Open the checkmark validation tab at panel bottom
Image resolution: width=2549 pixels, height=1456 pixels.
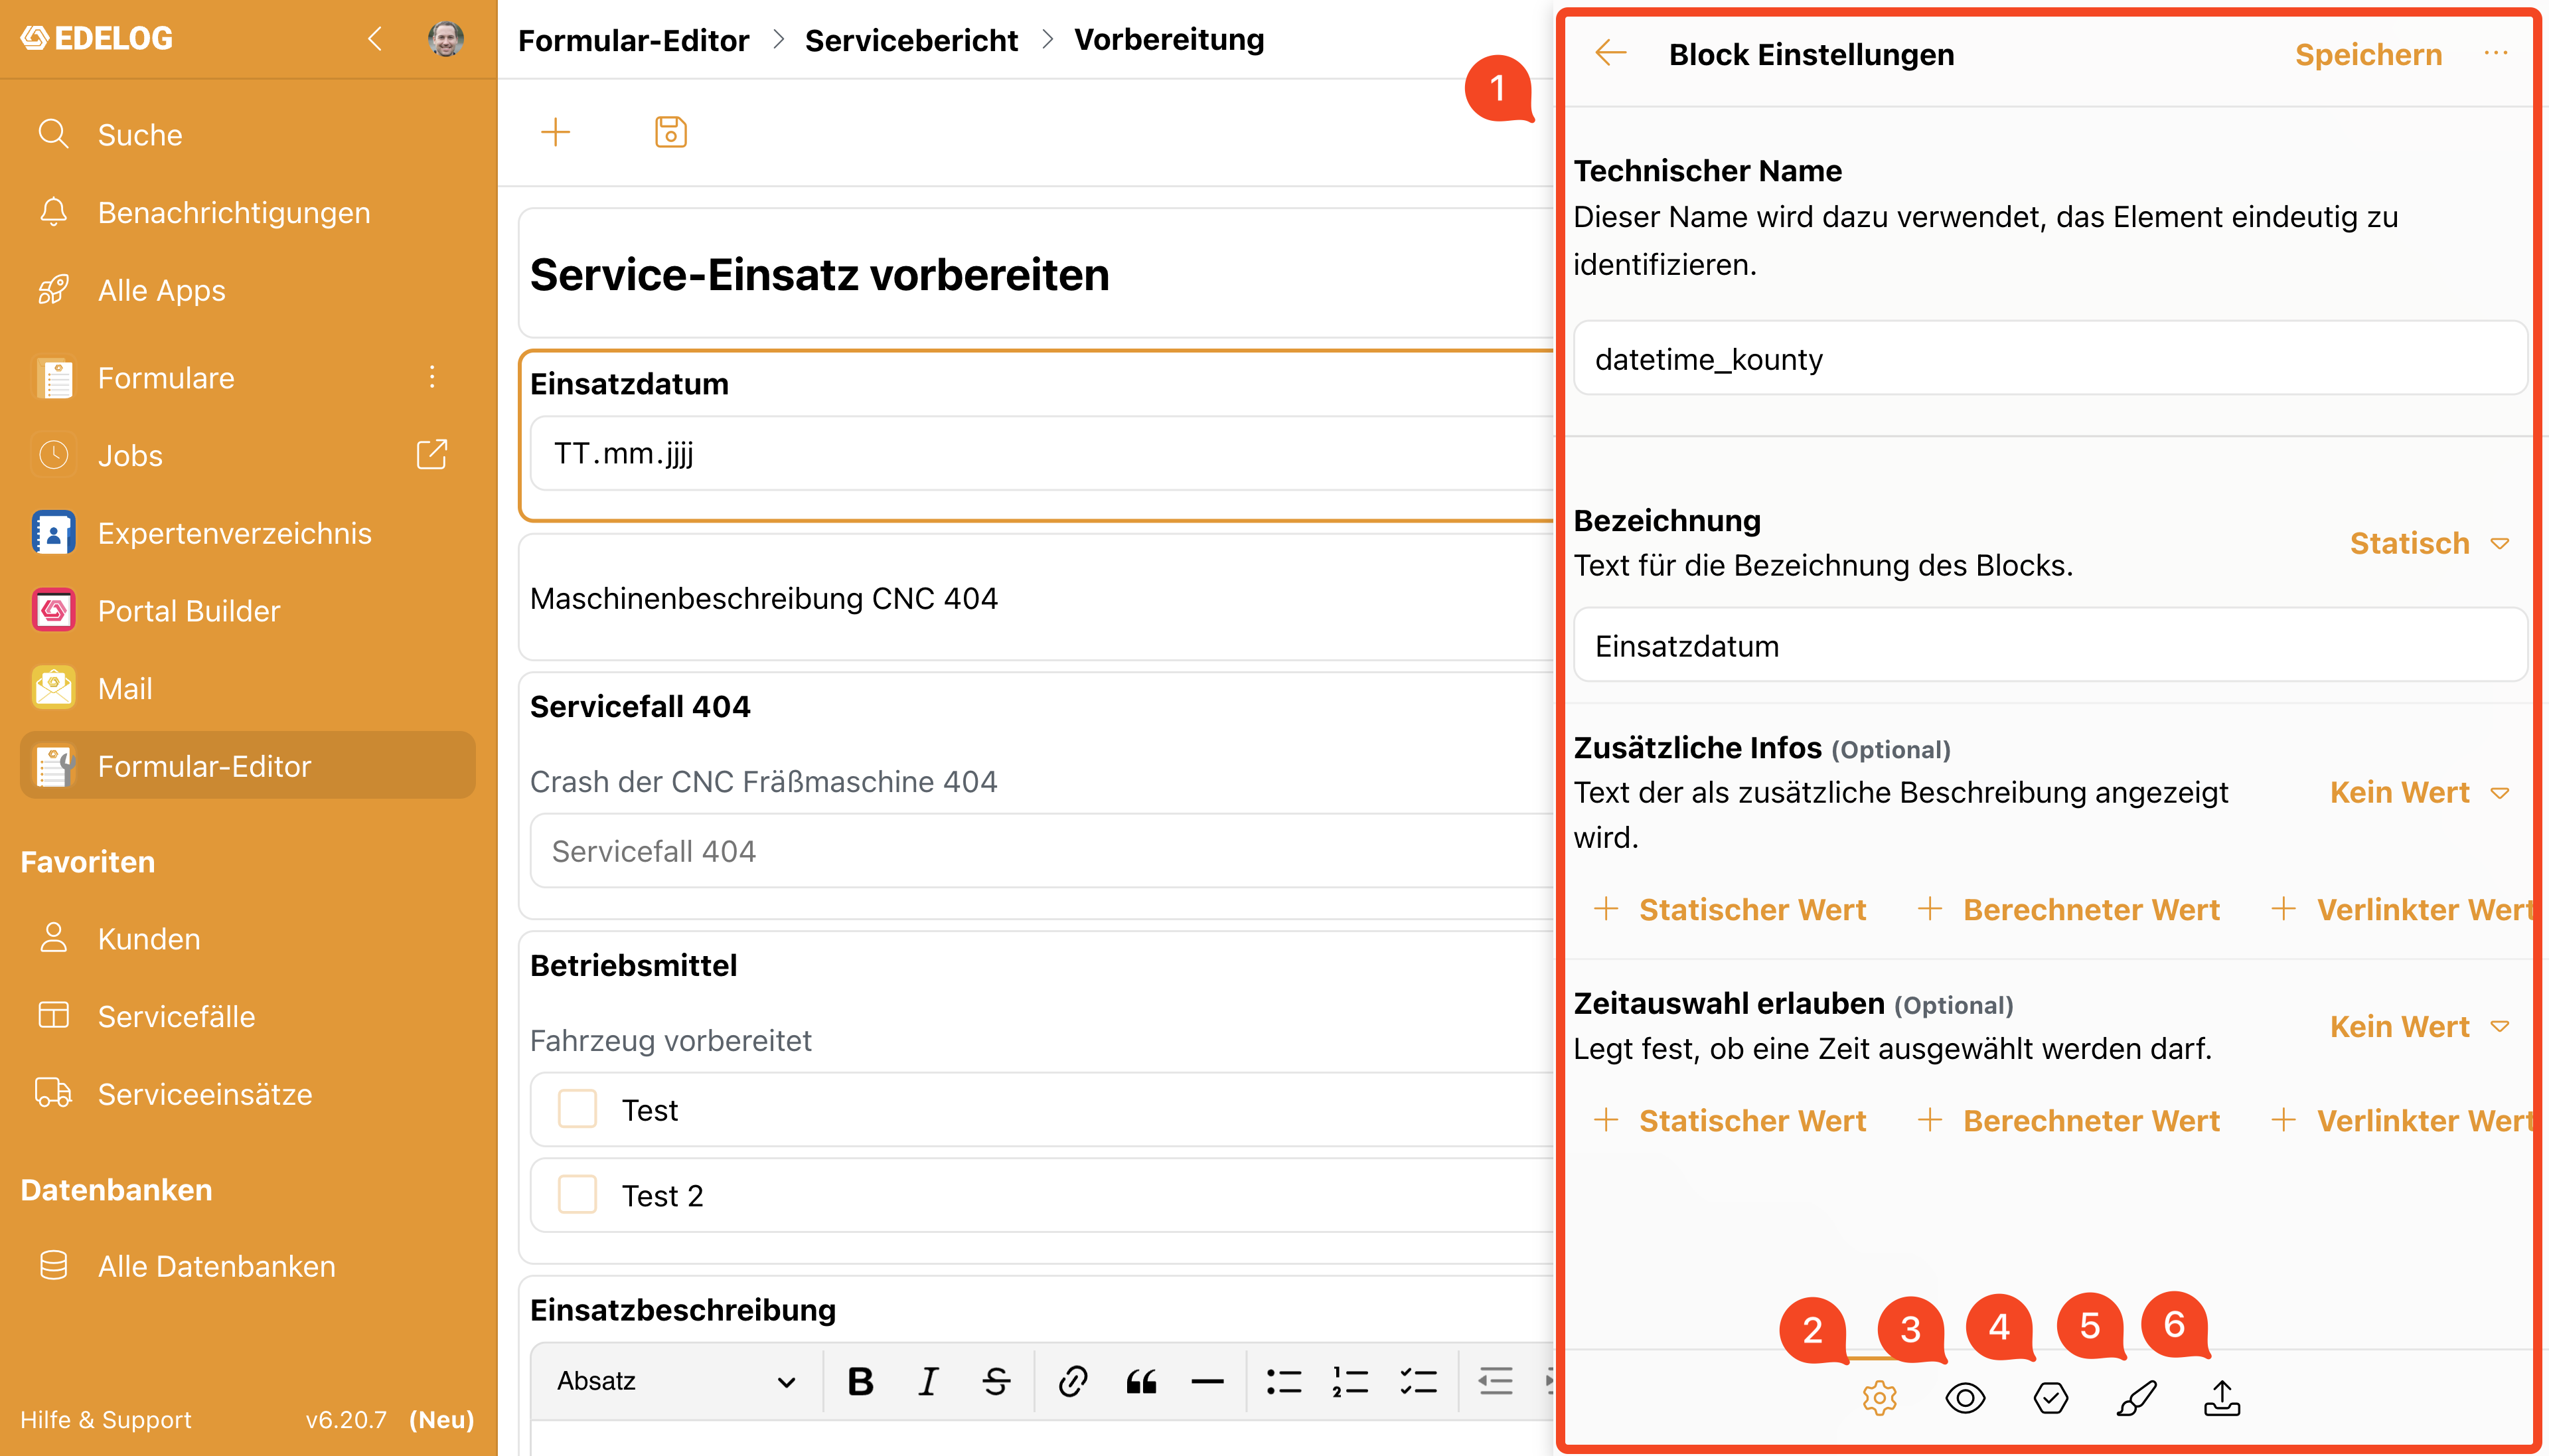(2051, 1397)
